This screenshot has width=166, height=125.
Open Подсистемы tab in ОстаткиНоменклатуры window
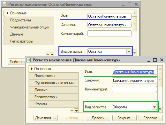(x=29, y=20)
